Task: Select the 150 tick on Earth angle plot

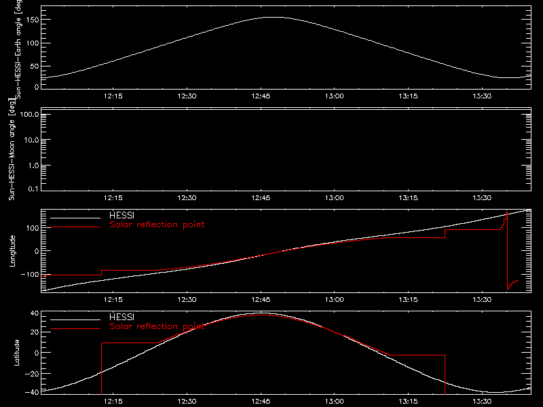Action: point(33,20)
